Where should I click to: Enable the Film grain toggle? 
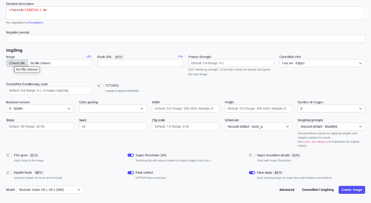(9, 155)
